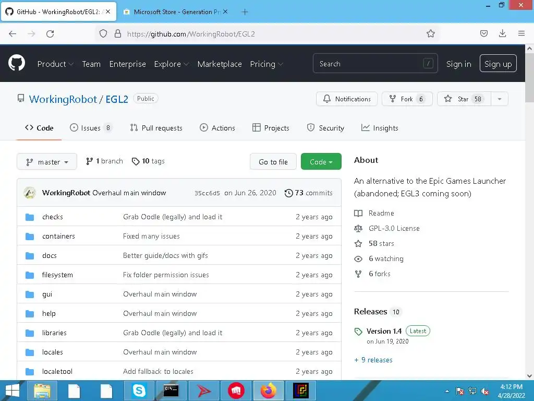Open the master branch dropdown
The height and width of the screenshot is (401, 534).
(x=47, y=162)
